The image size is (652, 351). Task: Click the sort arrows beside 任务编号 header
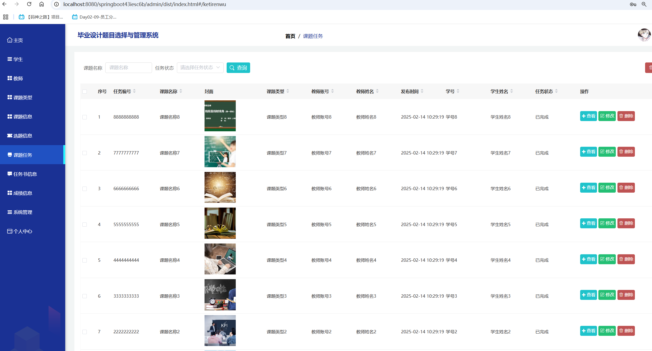pos(134,91)
